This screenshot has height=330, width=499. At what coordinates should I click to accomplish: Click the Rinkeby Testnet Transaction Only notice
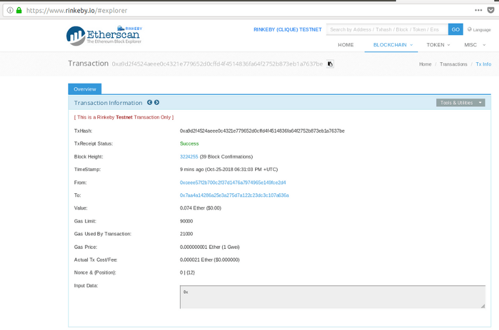click(x=124, y=117)
